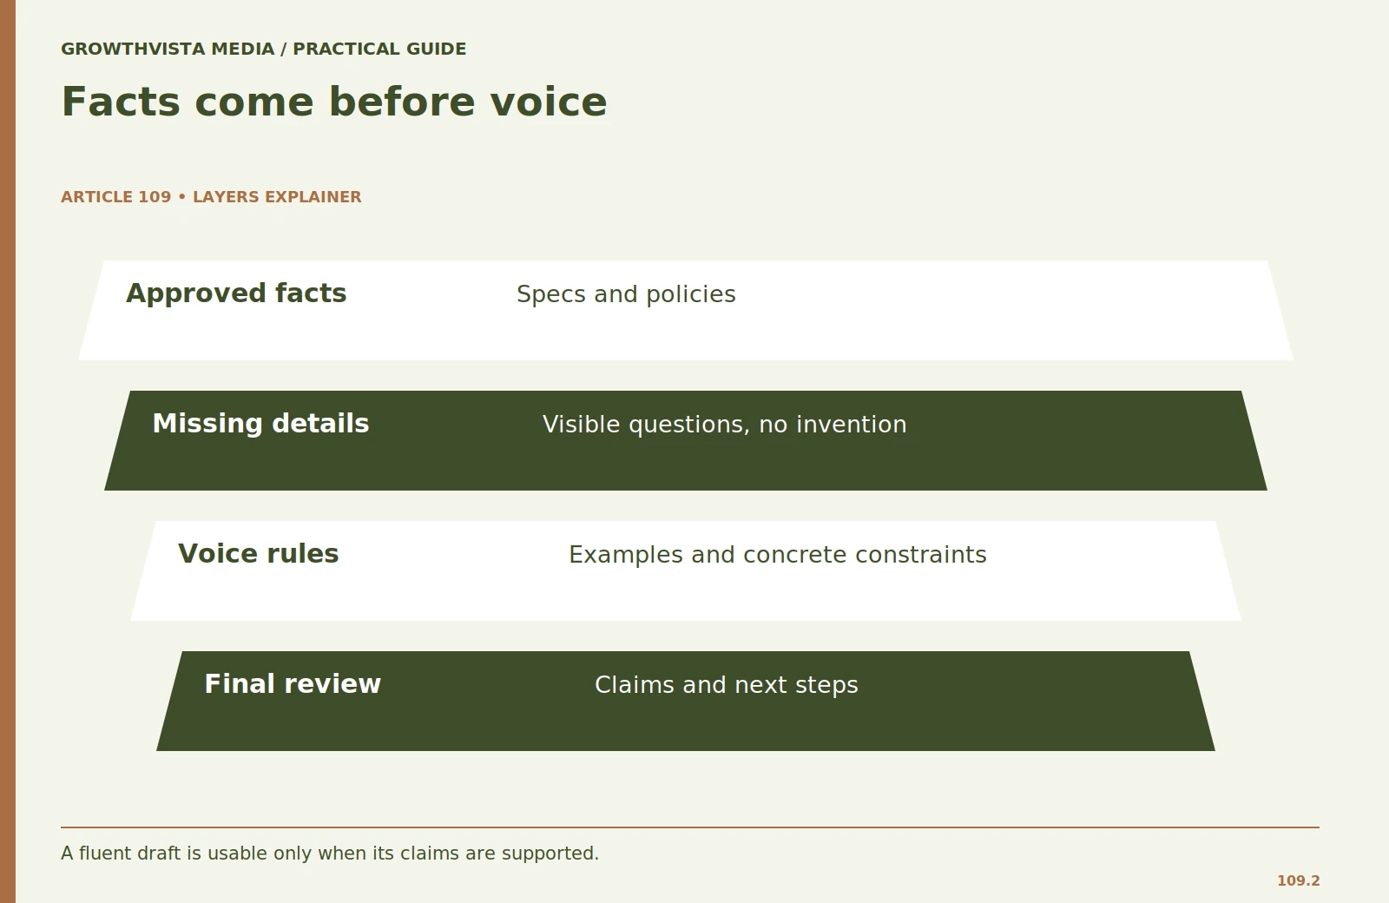Viewport: 1389px width, 903px height.
Task: Click the 'Missing details' layer heading
Action: [x=260, y=424]
